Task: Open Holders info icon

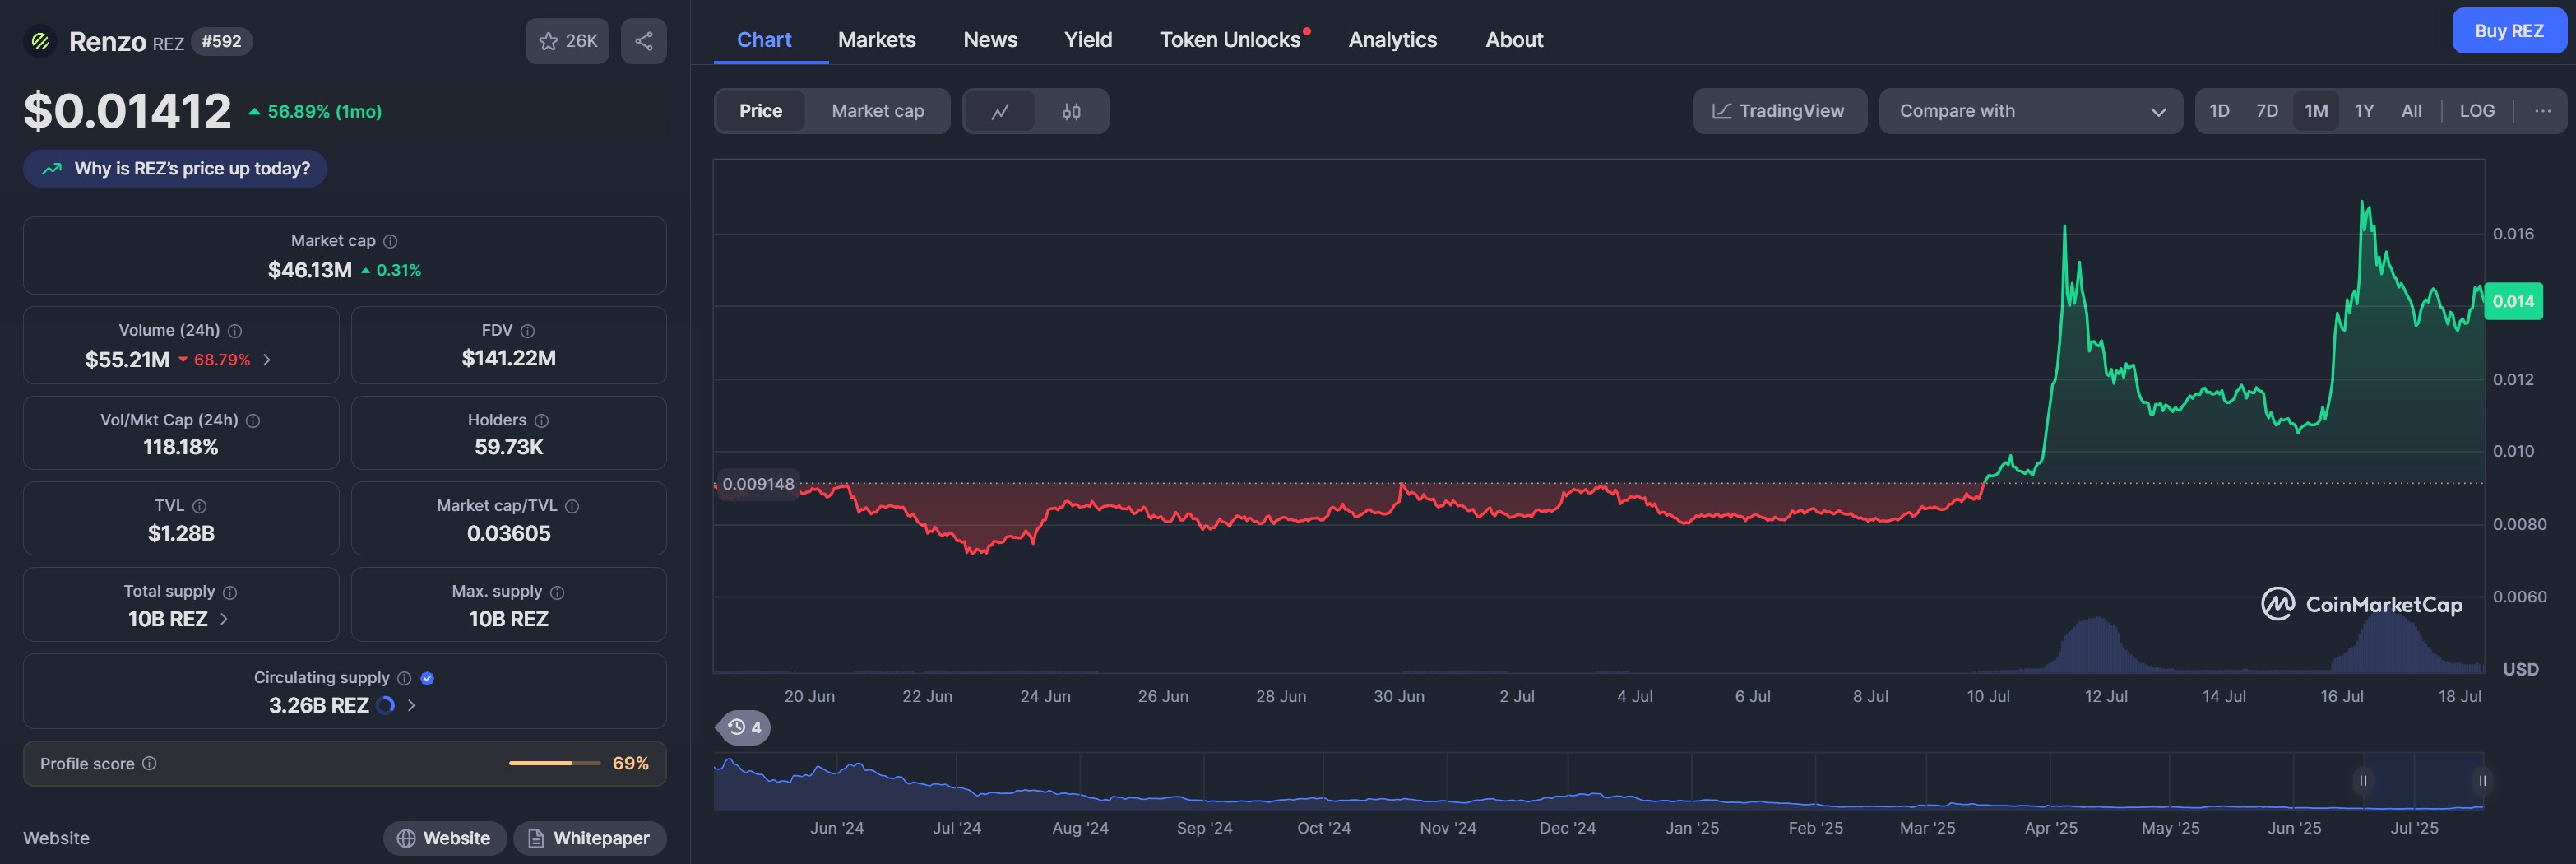Action: [x=542, y=421]
